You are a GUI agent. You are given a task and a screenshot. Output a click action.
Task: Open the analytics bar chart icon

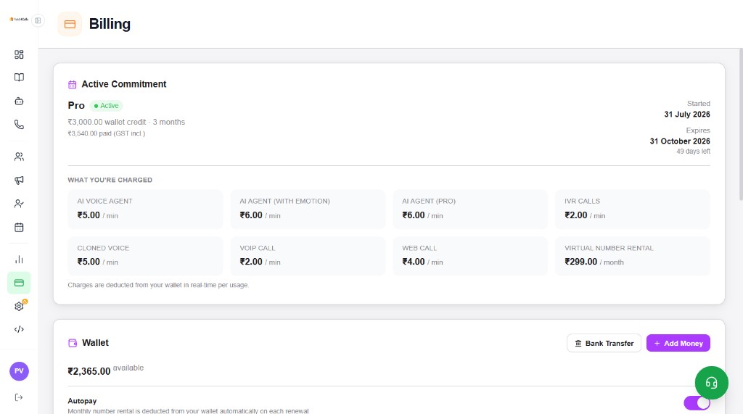(19, 260)
